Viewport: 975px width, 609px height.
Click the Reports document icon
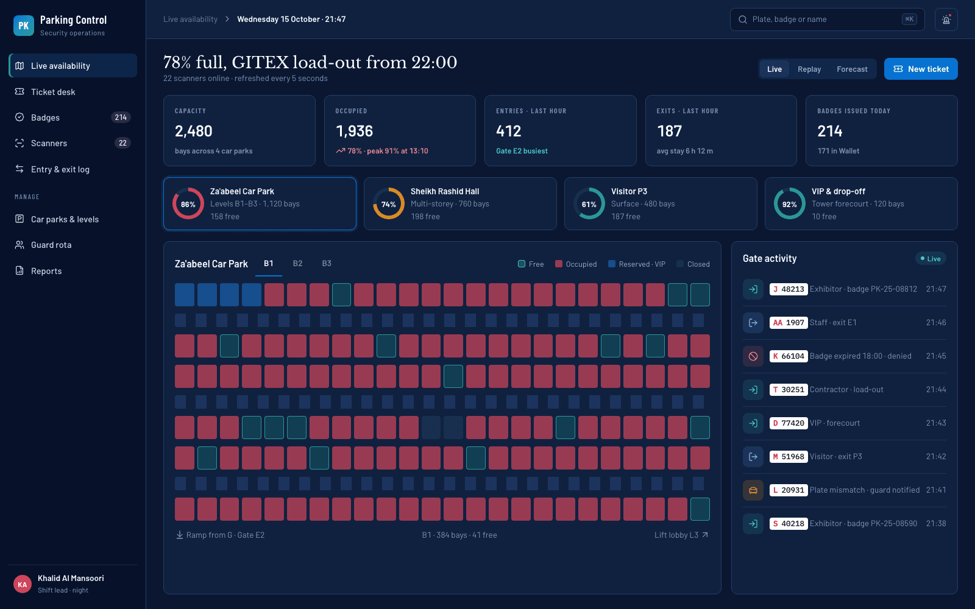pos(19,271)
